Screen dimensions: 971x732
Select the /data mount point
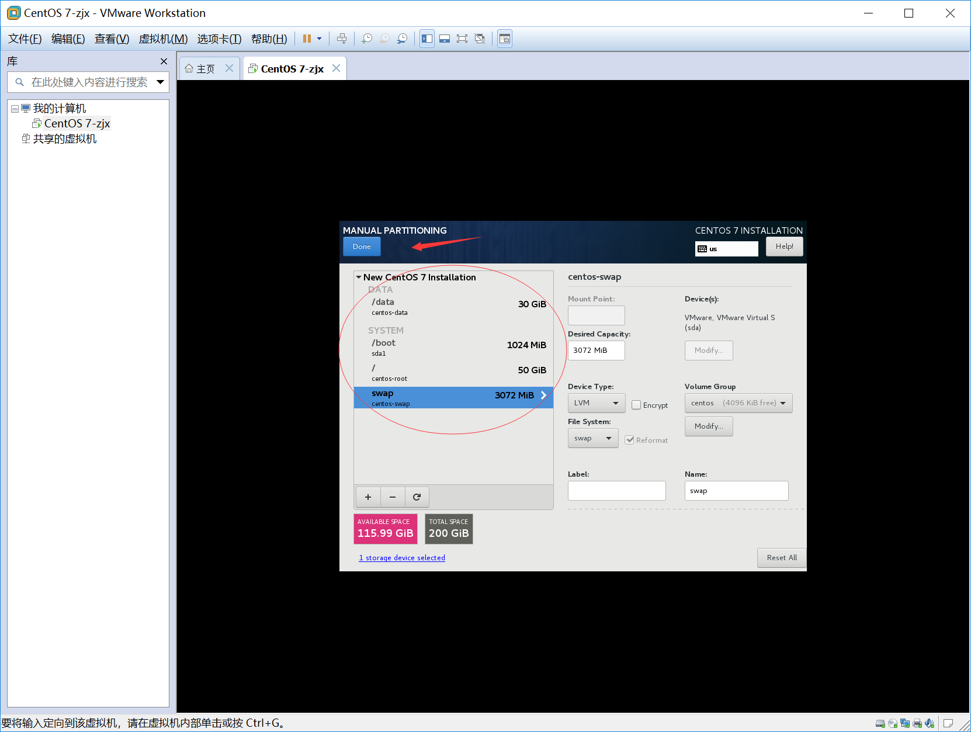coord(453,307)
